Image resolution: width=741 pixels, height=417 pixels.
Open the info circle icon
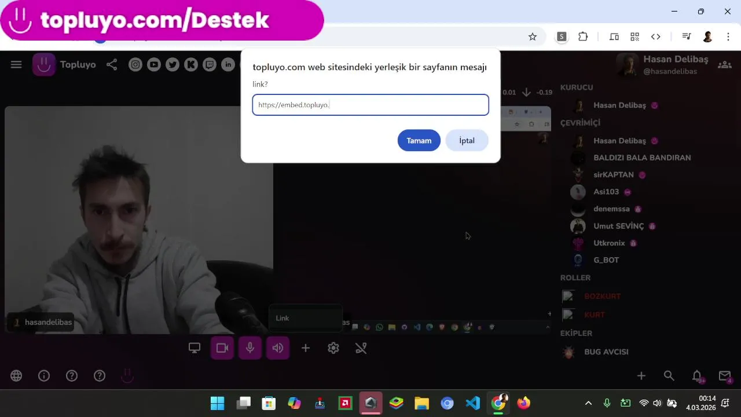click(x=44, y=376)
